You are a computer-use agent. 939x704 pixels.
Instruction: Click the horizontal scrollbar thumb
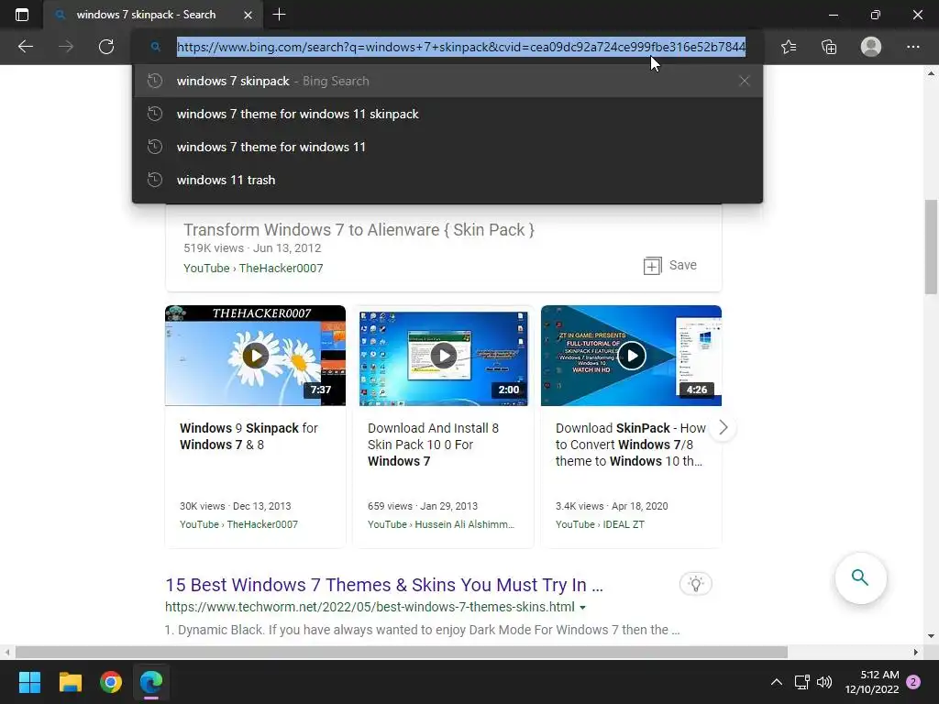(x=402, y=652)
